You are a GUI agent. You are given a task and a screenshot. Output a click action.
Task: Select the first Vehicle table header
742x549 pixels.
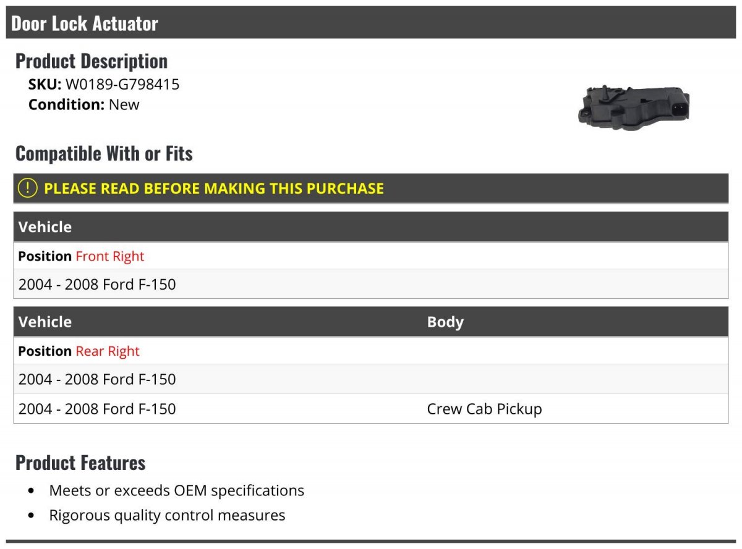(371, 227)
